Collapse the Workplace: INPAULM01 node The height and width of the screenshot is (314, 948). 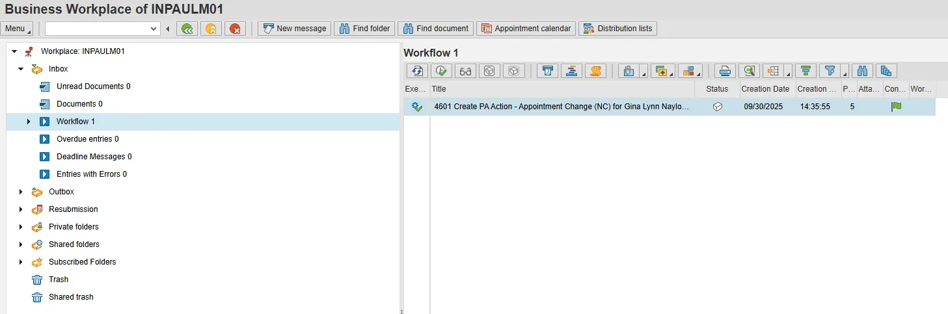coord(14,51)
